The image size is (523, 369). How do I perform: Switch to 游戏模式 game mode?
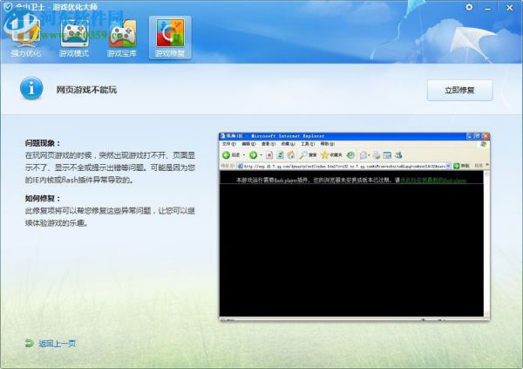pos(74,38)
